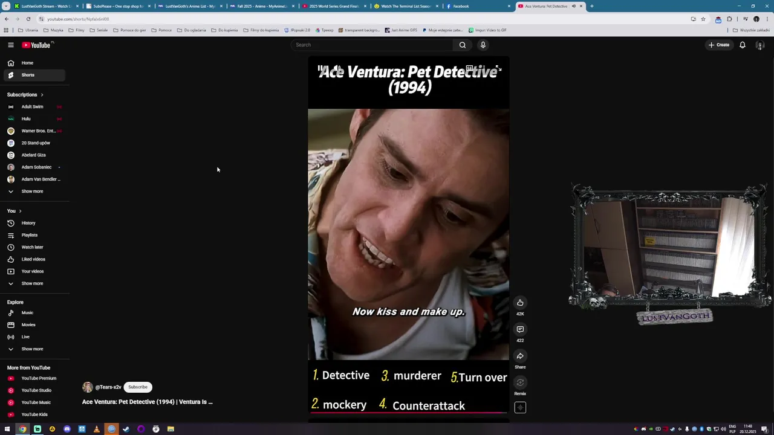Viewport: 774px width, 435px height.
Task: Open Live in Explore
Action: tap(33, 337)
